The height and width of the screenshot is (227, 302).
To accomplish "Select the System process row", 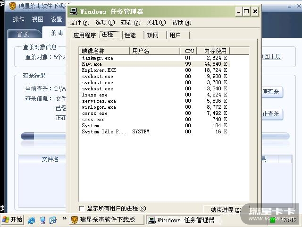I will click(154, 126).
